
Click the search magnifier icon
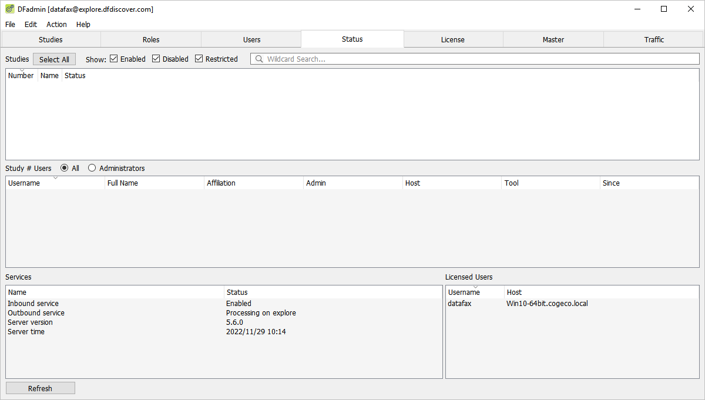coord(259,59)
